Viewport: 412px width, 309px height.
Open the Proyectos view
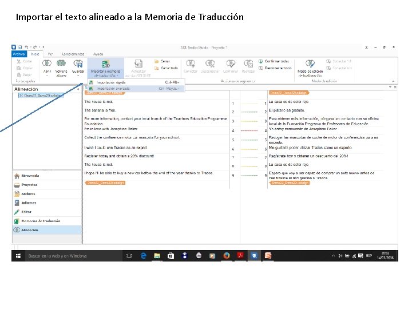point(47,185)
